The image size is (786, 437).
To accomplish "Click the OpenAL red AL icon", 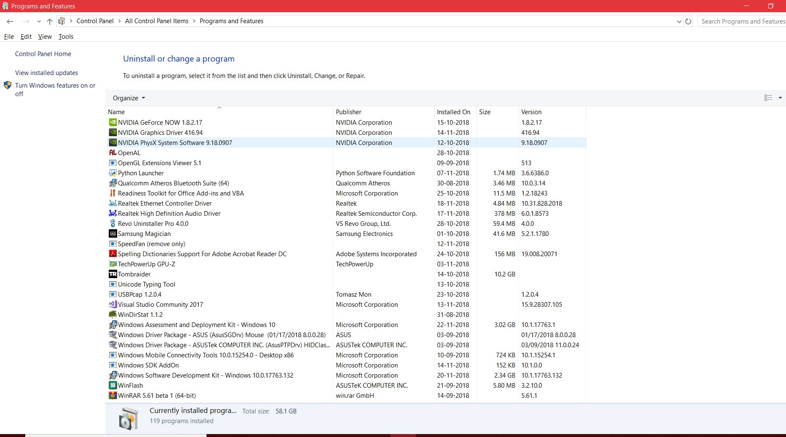I will [x=113, y=153].
